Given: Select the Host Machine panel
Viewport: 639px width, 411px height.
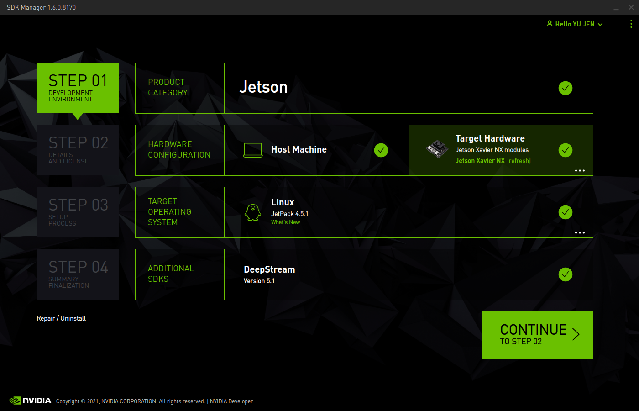Looking at the screenshot, I should click(316, 150).
